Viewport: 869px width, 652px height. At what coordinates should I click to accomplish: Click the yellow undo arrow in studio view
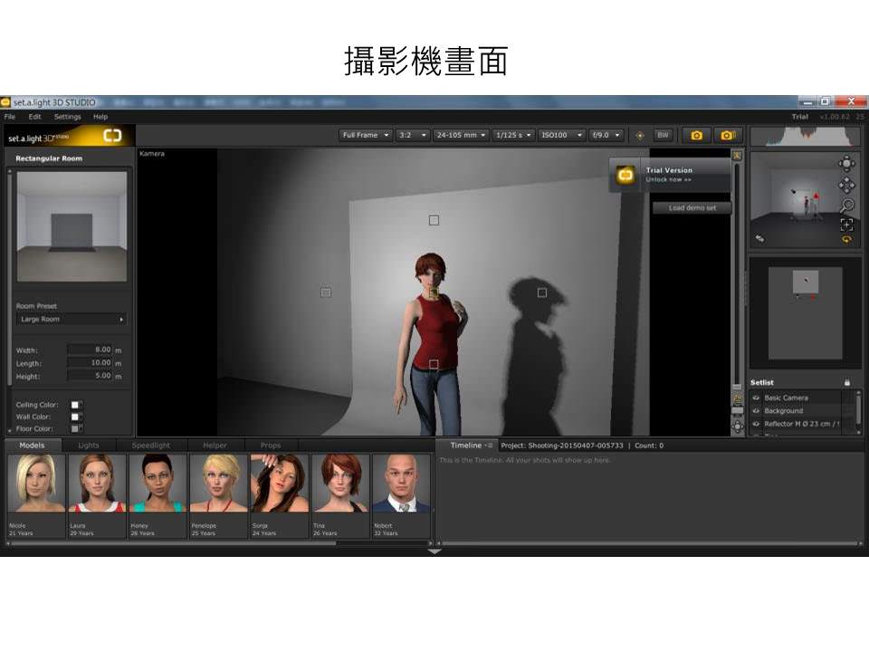point(846,239)
